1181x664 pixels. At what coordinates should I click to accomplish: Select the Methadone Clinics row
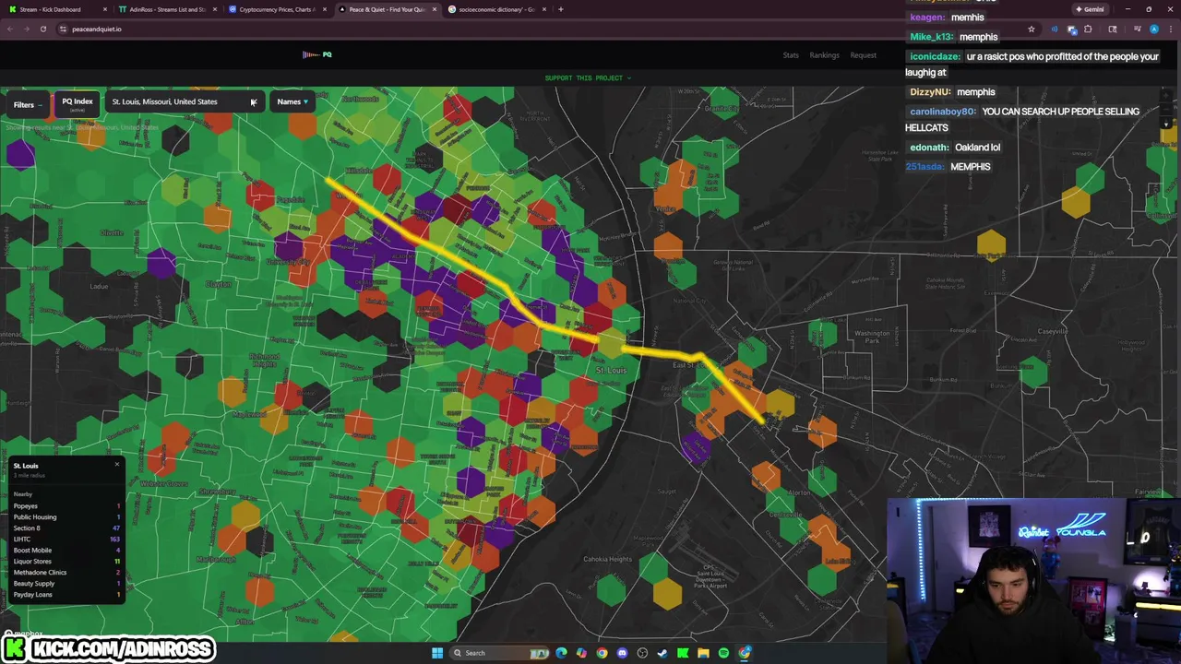tap(66, 572)
